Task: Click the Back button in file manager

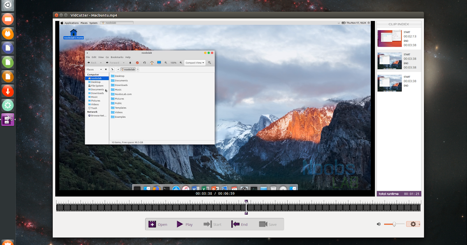Action: click(92, 63)
